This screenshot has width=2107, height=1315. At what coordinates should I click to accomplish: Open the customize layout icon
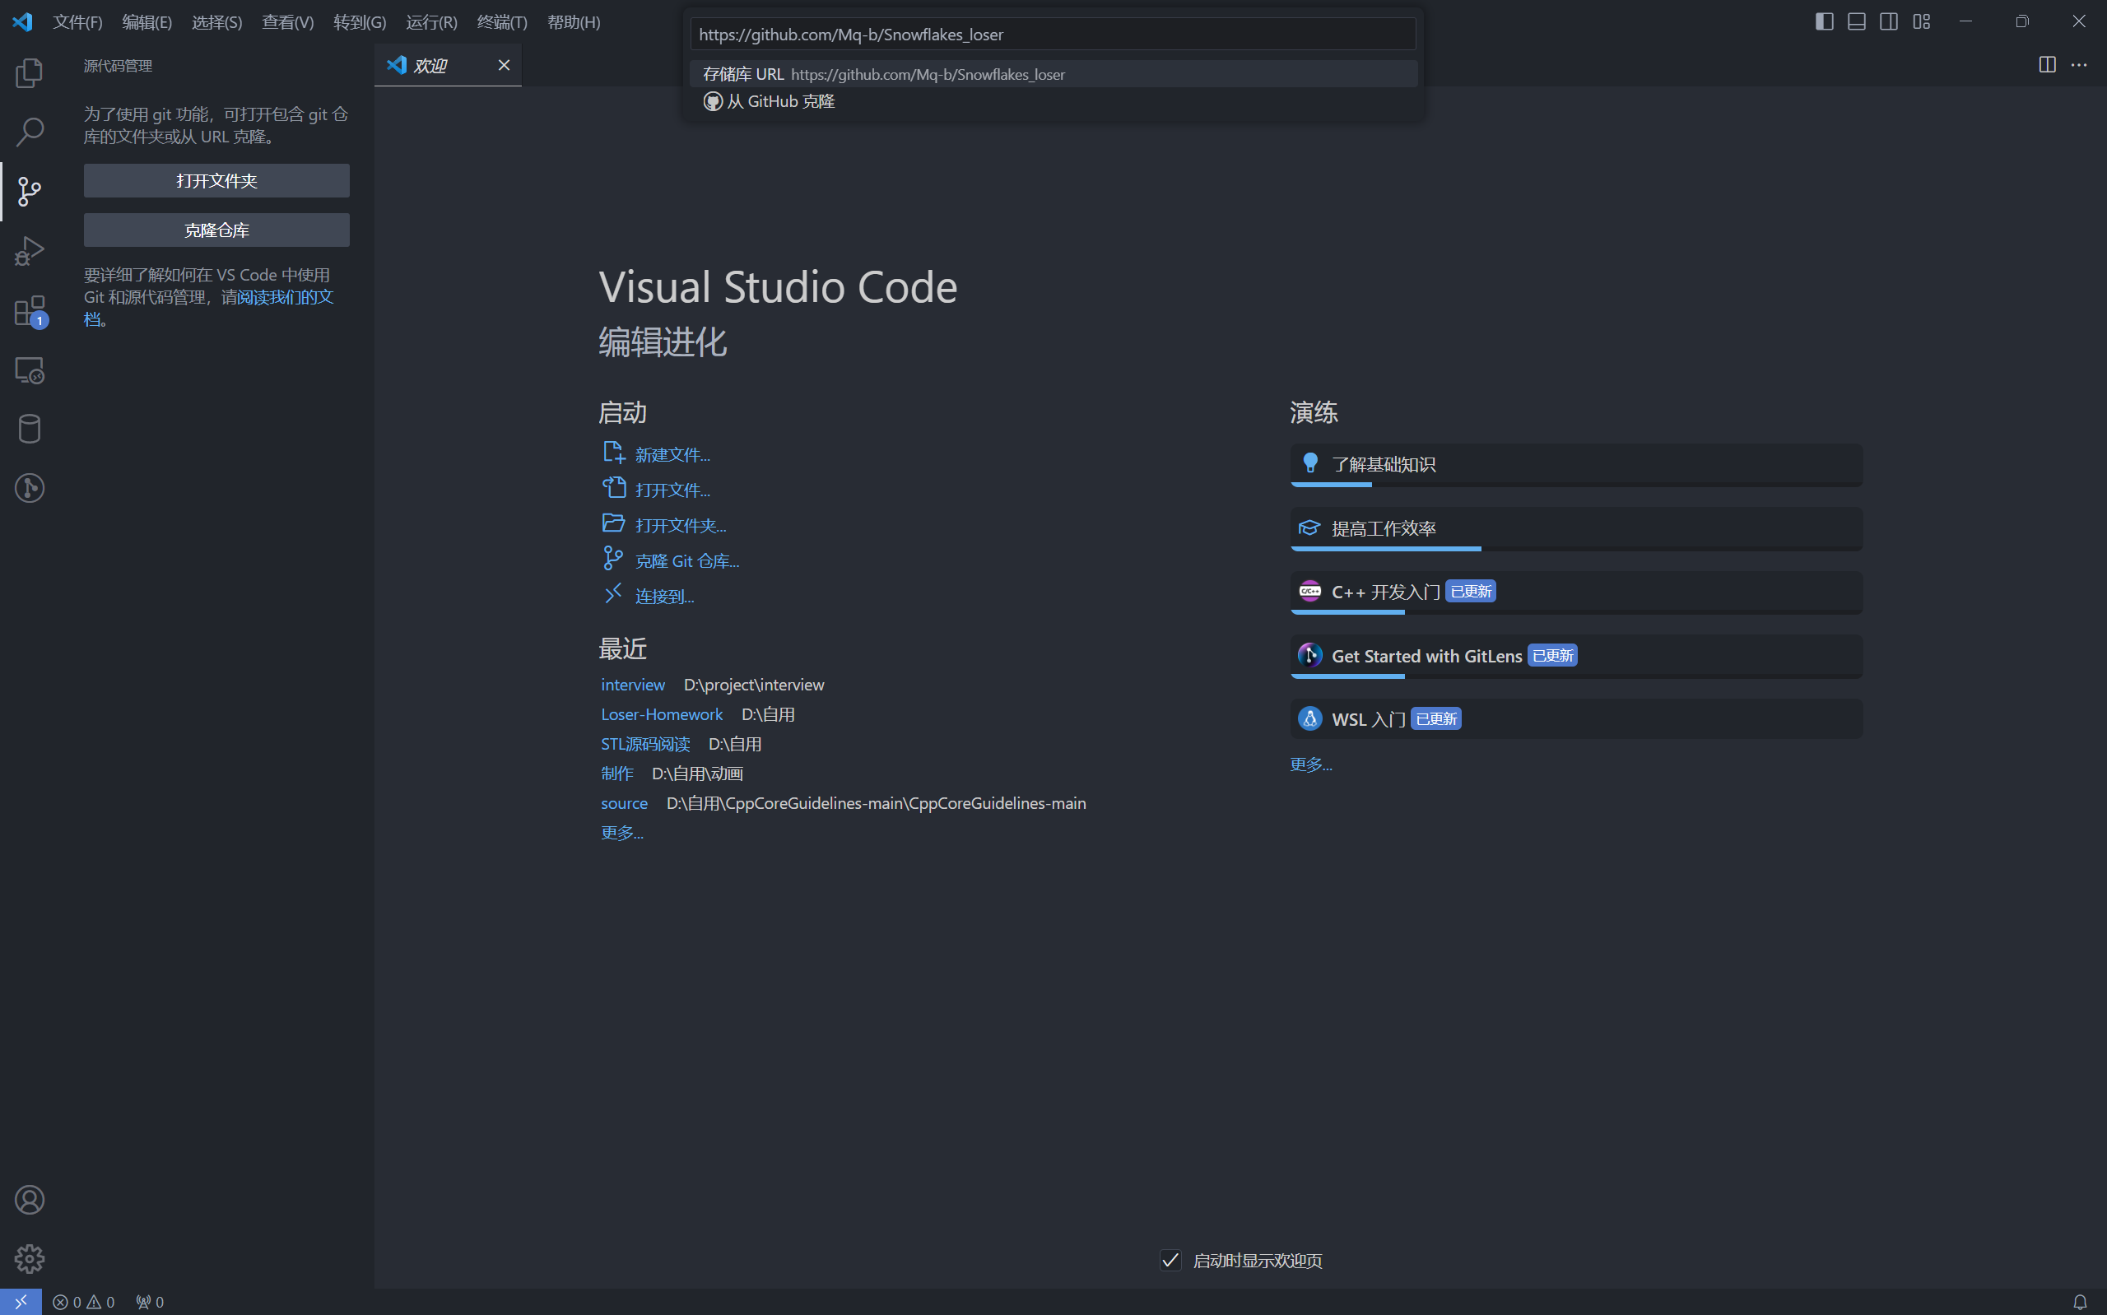(1922, 21)
